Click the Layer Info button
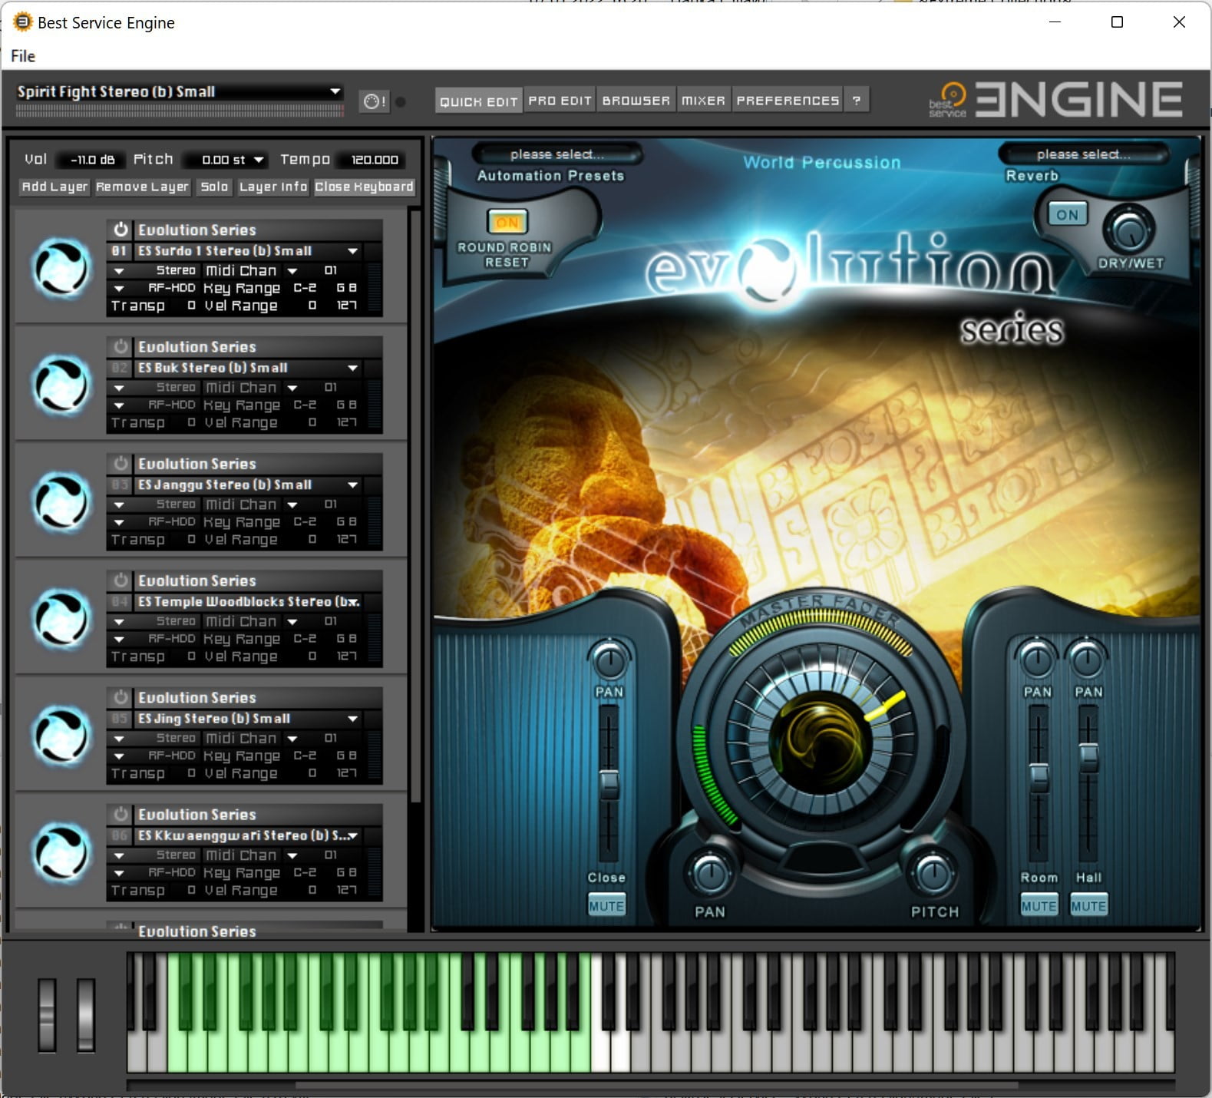The height and width of the screenshot is (1098, 1212). [272, 187]
